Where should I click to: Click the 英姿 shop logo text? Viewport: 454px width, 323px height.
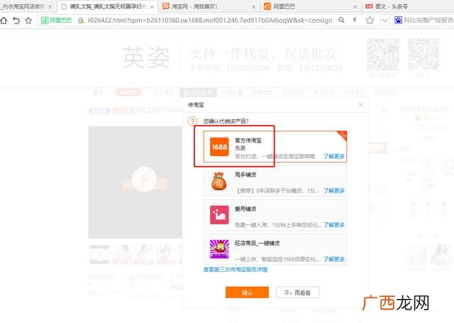(146, 58)
